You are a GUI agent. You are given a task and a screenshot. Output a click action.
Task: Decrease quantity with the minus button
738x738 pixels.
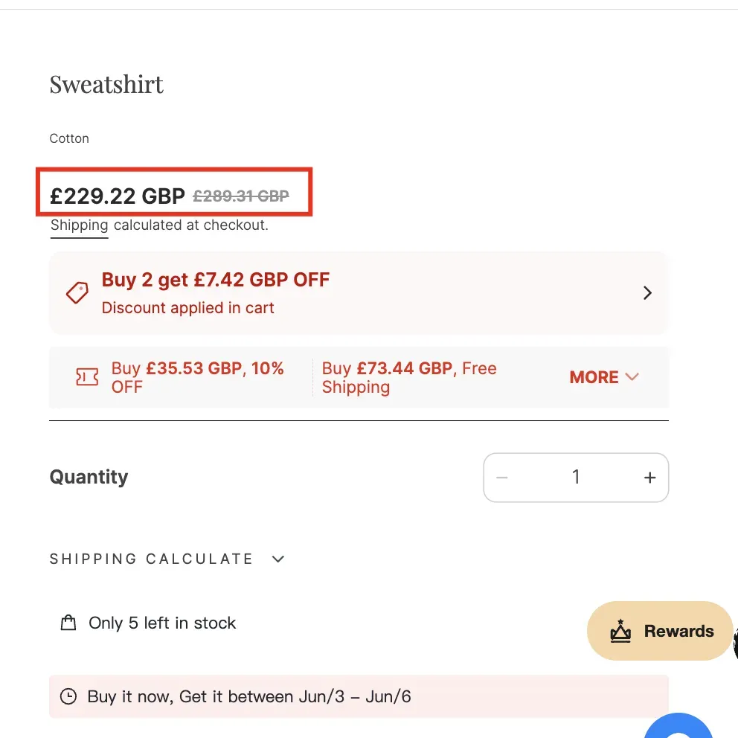click(x=502, y=478)
